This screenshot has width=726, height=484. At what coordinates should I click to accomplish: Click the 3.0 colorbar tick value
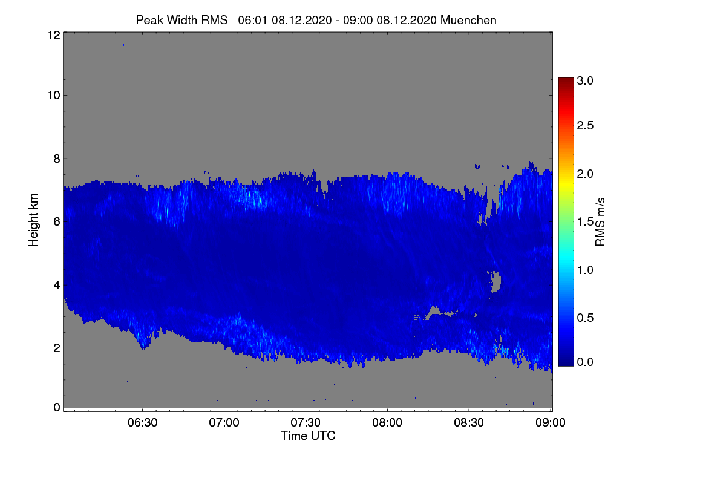(x=585, y=80)
